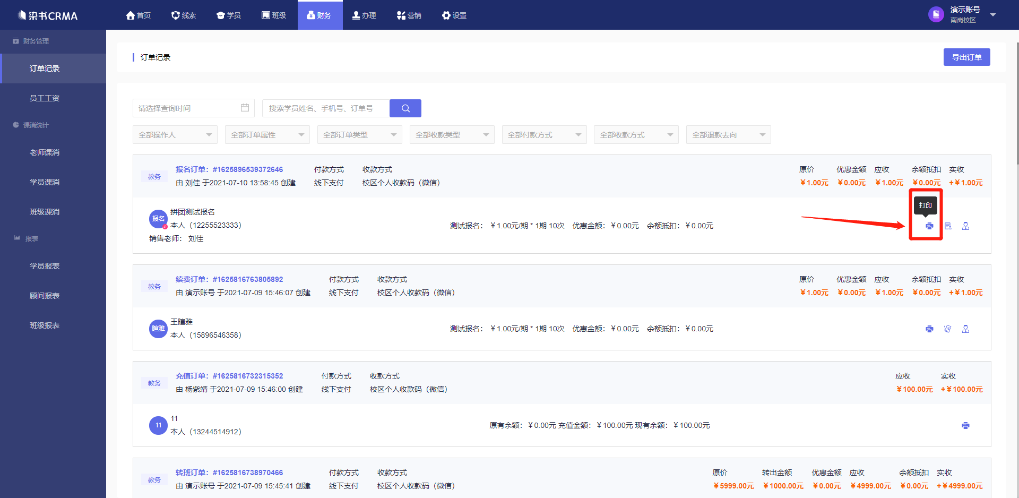Click the 销售老师: 刘佳 text
The height and width of the screenshot is (498, 1019).
176,238
